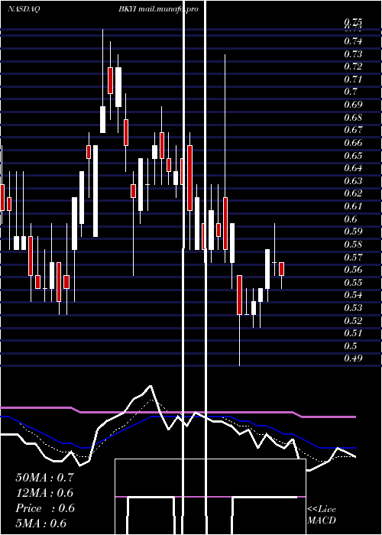Viewport: 382px width, 535px height.
Task: Click the 0.59 price axis label
Action: [353, 232]
